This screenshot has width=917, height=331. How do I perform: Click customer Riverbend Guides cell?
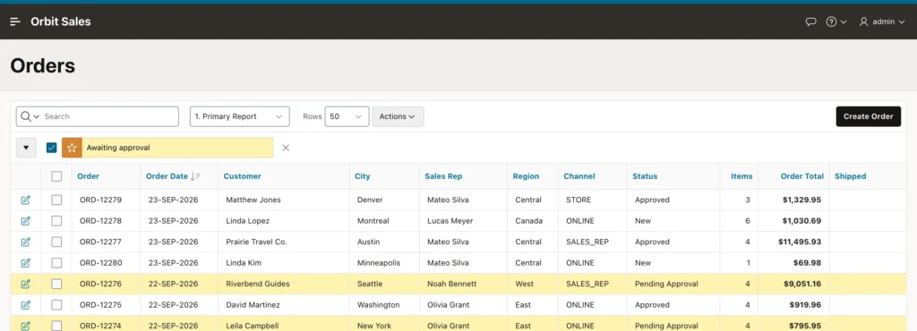tap(257, 284)
